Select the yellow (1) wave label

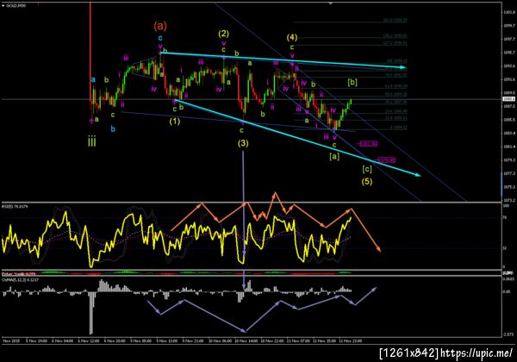coord(175,122)
